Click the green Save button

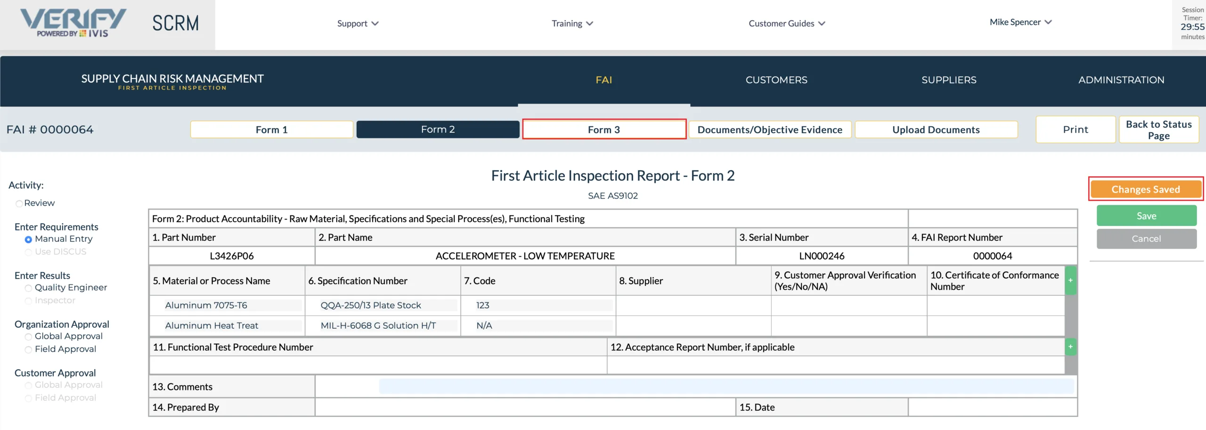[1146, 216]
